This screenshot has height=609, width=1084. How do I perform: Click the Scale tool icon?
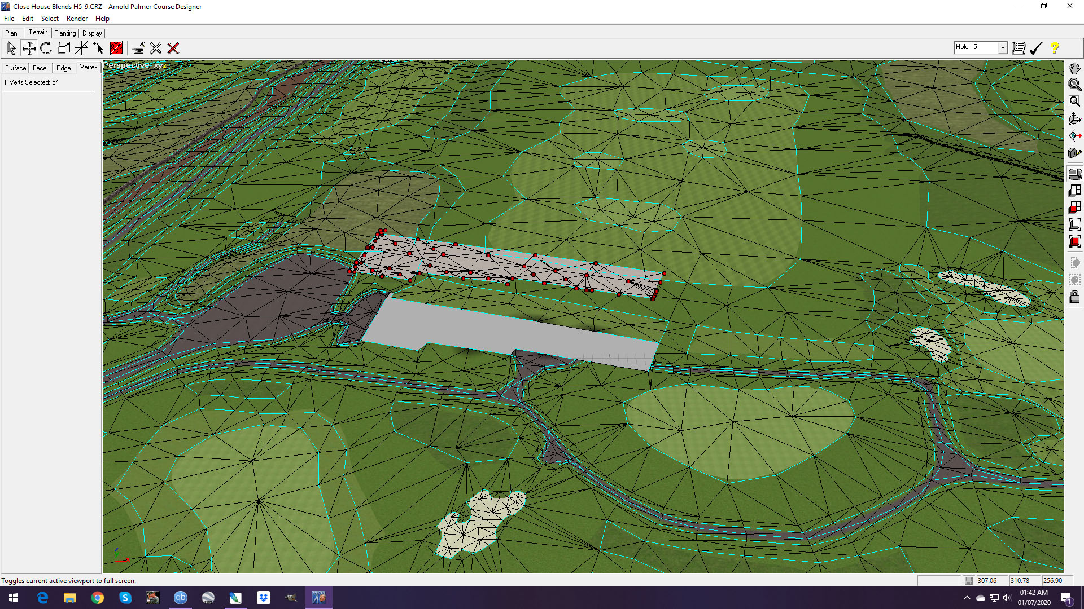[64, 48]
